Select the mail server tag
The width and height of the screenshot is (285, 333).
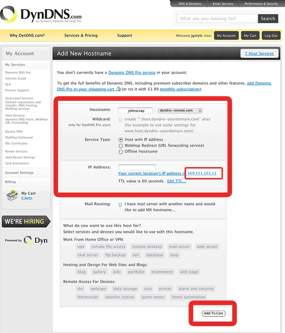[x=180, y=246]
